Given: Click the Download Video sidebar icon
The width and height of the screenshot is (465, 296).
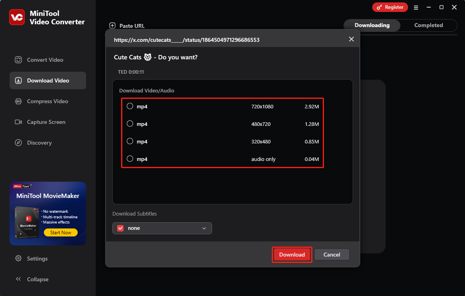Looking at the screenshot, I should point(18,81).
